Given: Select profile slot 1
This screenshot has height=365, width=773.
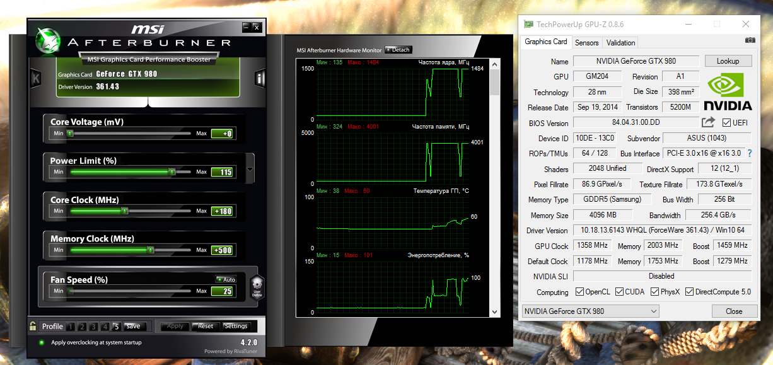Looking at the screenshot, I should pyautogui.click(x=71, y=327).
